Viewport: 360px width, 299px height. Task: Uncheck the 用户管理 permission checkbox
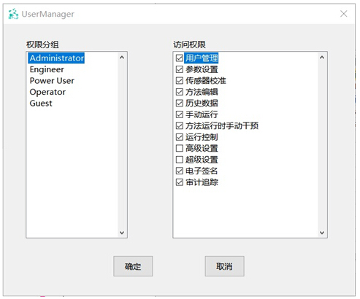coord(180,58)
